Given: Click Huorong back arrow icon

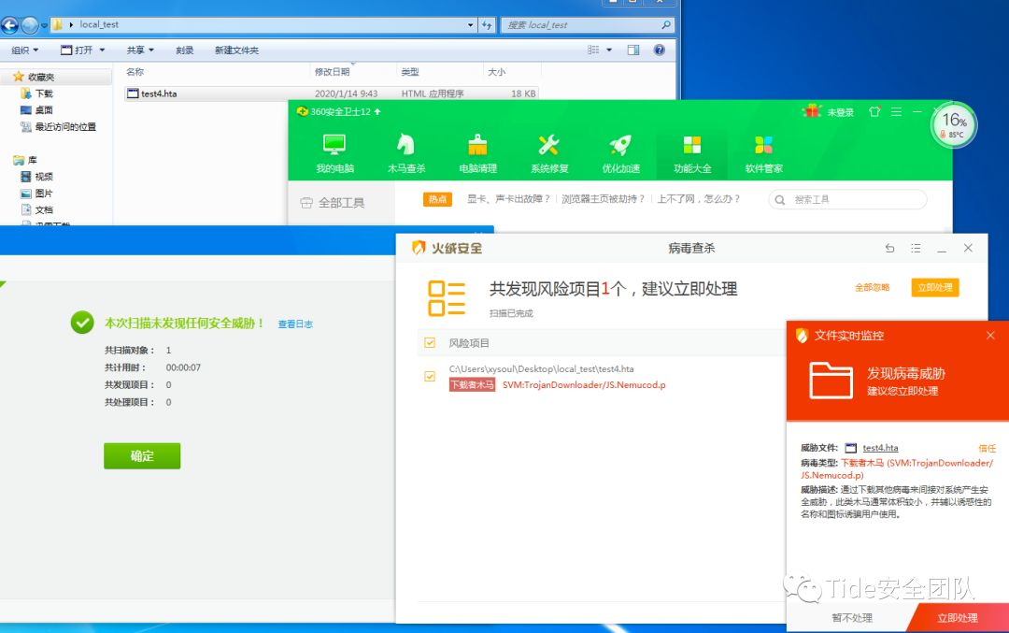Looking at the screenshot, I should (890, 248).
